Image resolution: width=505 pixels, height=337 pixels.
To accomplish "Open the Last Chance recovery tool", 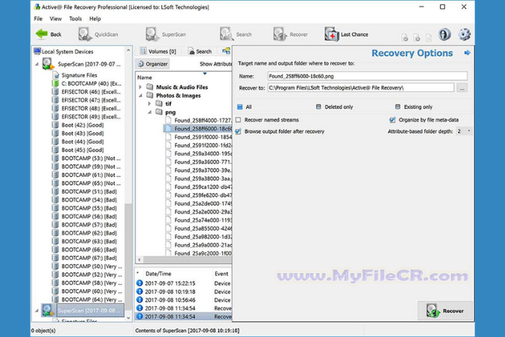I will click(x=346, y=34).
